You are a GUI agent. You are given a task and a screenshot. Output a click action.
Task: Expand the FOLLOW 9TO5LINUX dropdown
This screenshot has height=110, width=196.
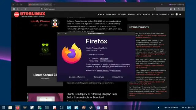click(160, 14)
